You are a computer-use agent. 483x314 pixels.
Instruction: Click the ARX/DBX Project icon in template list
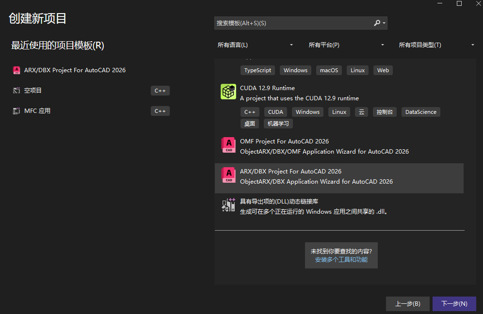pos(228,175)
